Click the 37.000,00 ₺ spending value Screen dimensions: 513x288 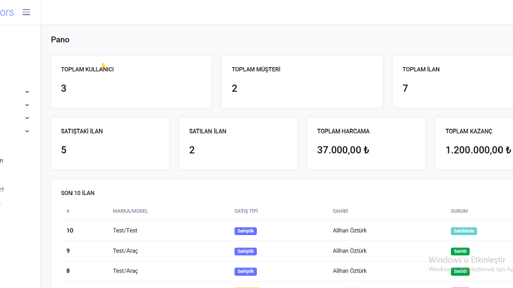click(343, 150)
